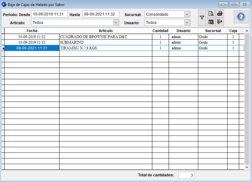Click the scrollbar down arrow in grid
Screen dimensions: 252x182
click(x=247, y=167)
